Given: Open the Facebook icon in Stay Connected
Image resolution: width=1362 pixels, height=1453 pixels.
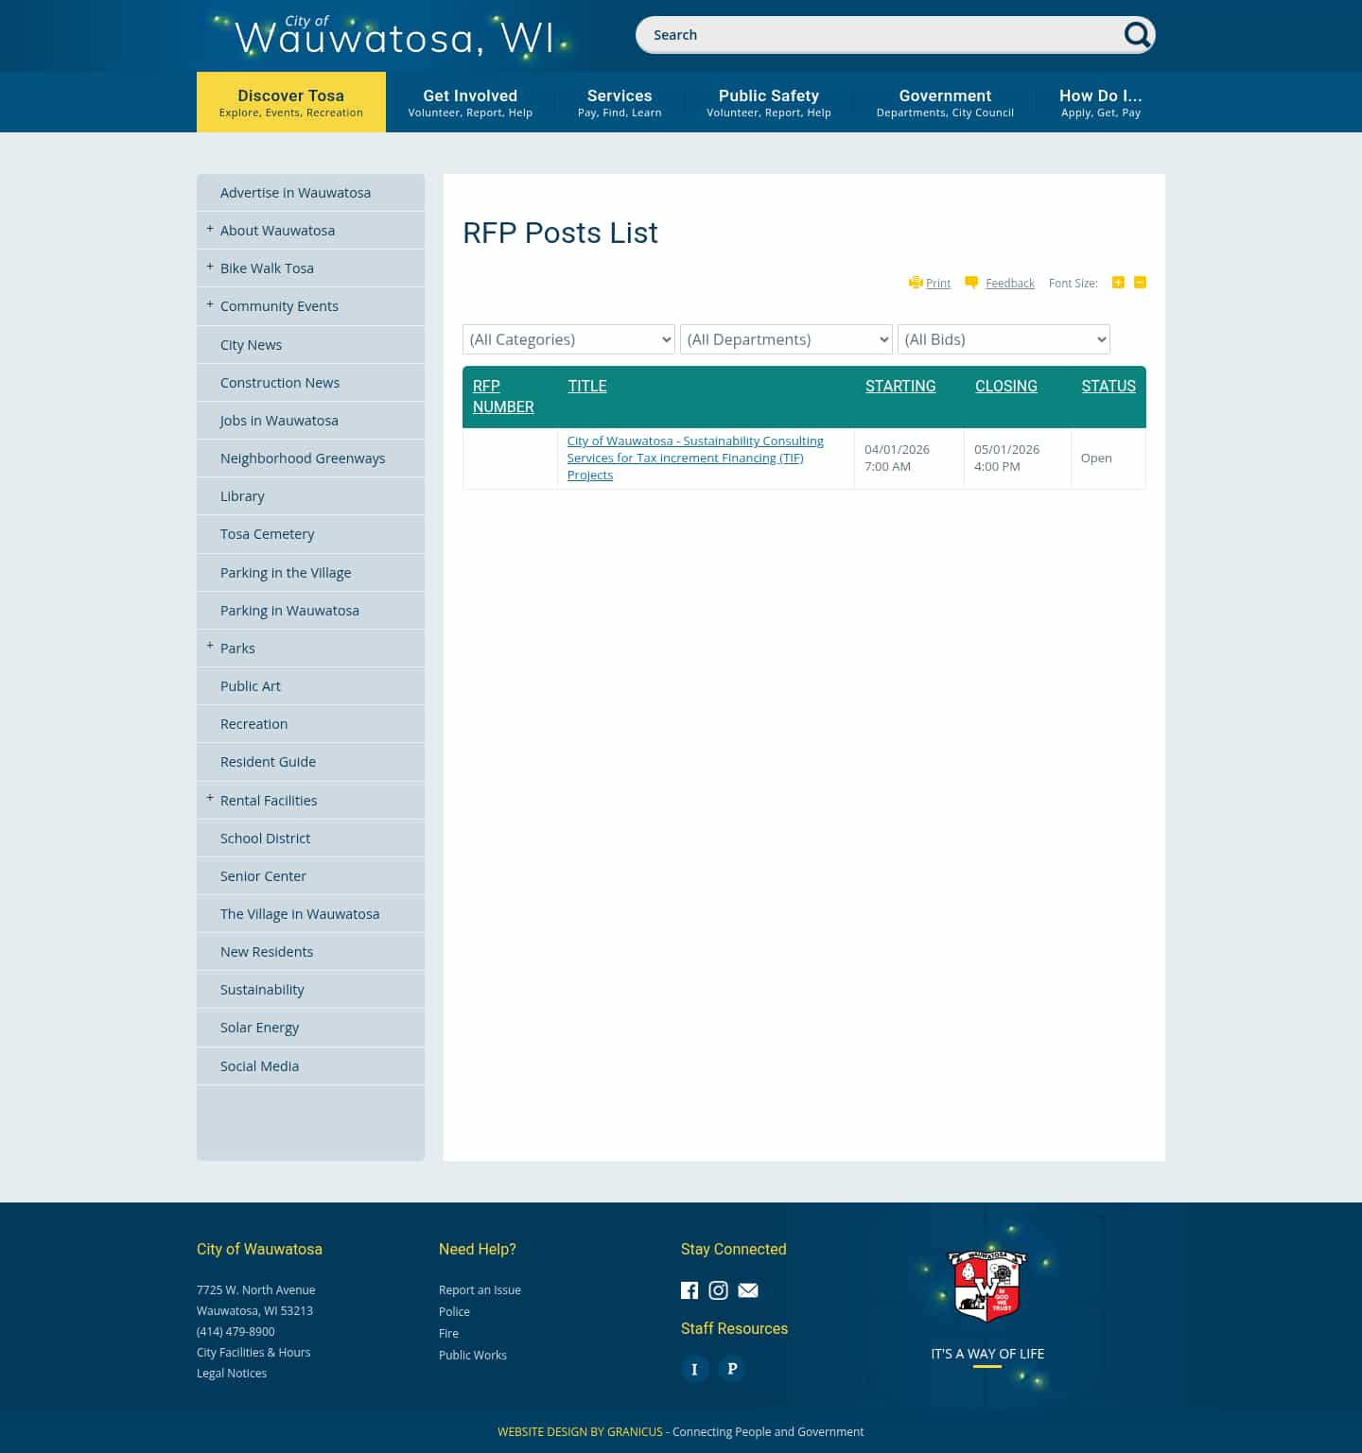Looking at the screenshot, I should point(690,1289).
